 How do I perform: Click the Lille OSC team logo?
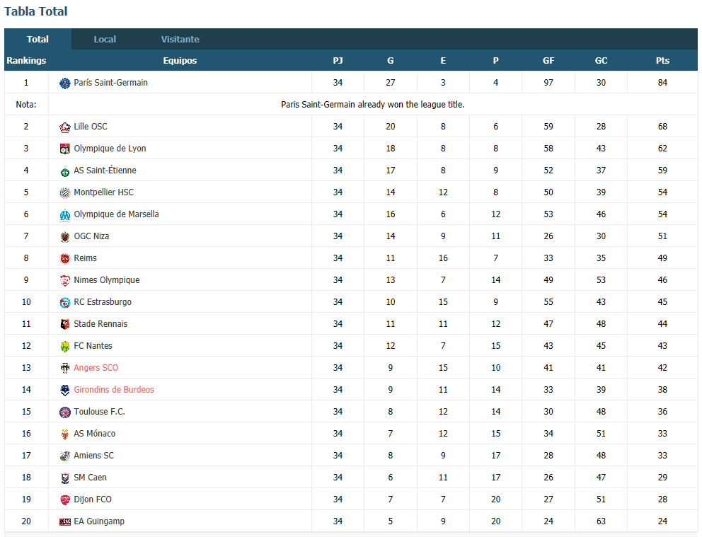pos(65,127)
